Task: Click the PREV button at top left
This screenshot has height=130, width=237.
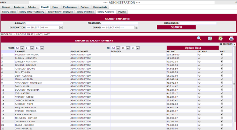Action: pyautogui.click(x=3, y=2)
